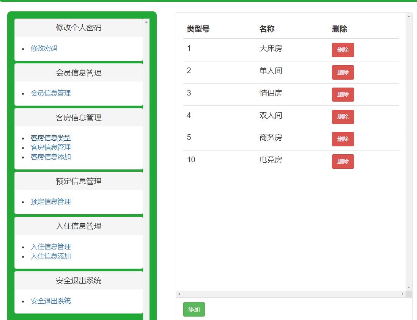Select 入住信息管理 link
The height and width of the screenshot is (320, 417).
pyautogui.click(x=50, y=246)
